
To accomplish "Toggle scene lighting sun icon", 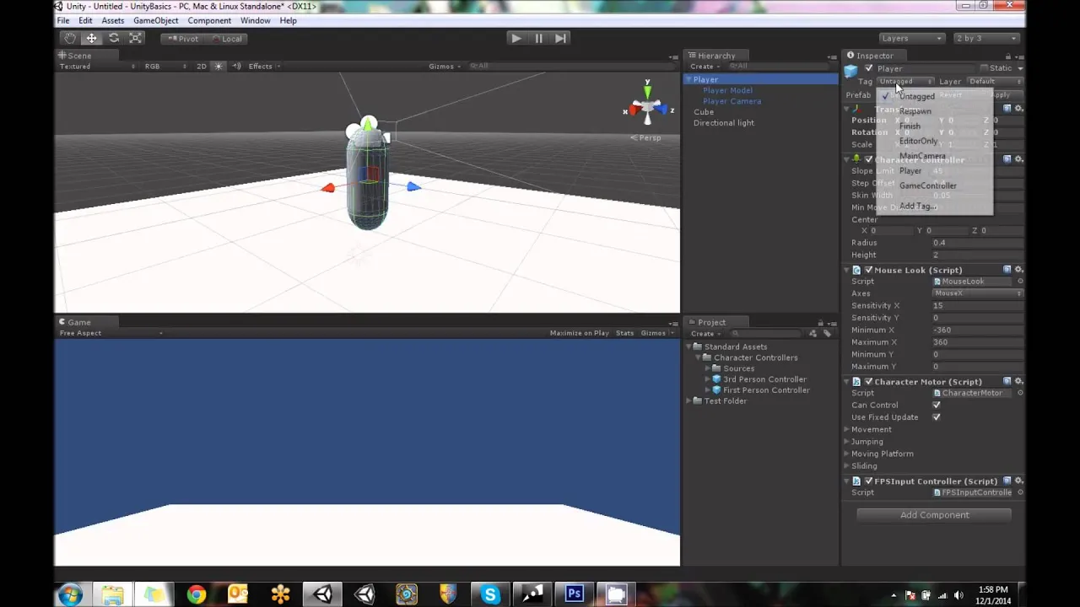I will click(x=219, y=66).
